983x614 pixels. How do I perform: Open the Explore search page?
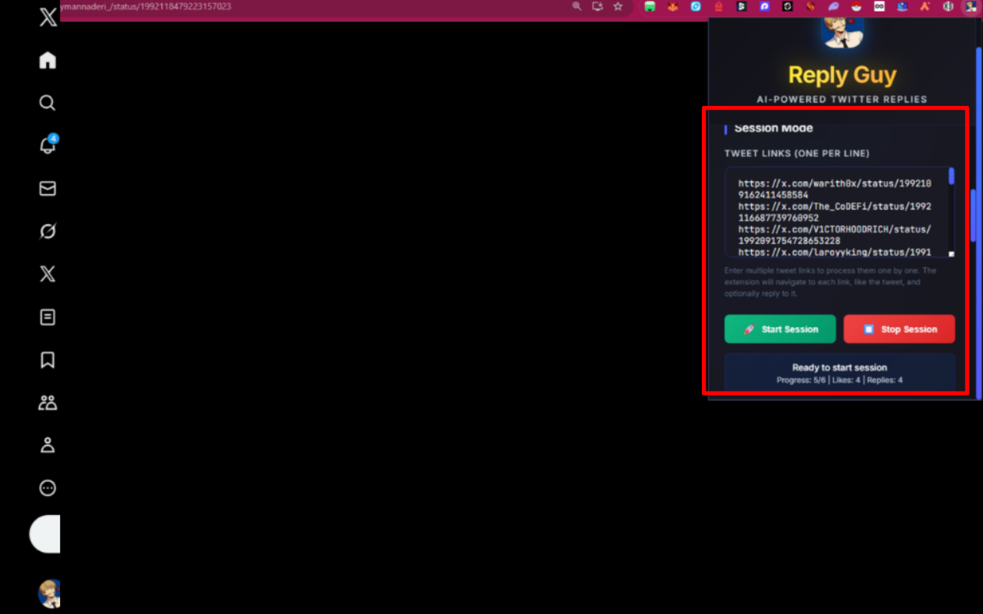tap(48, 103)
